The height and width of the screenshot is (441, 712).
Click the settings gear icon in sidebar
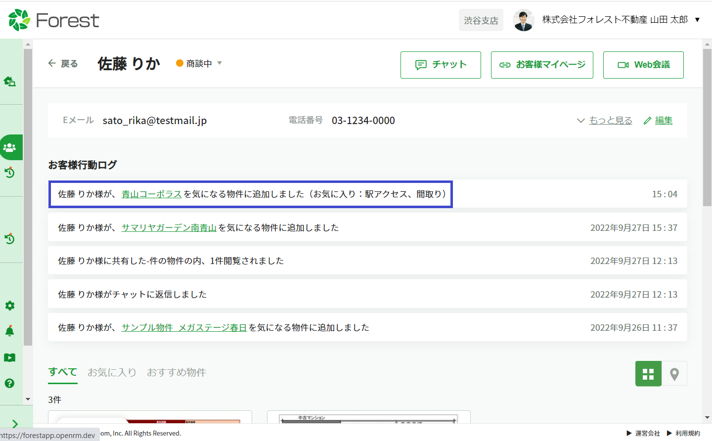coord(9,306)
